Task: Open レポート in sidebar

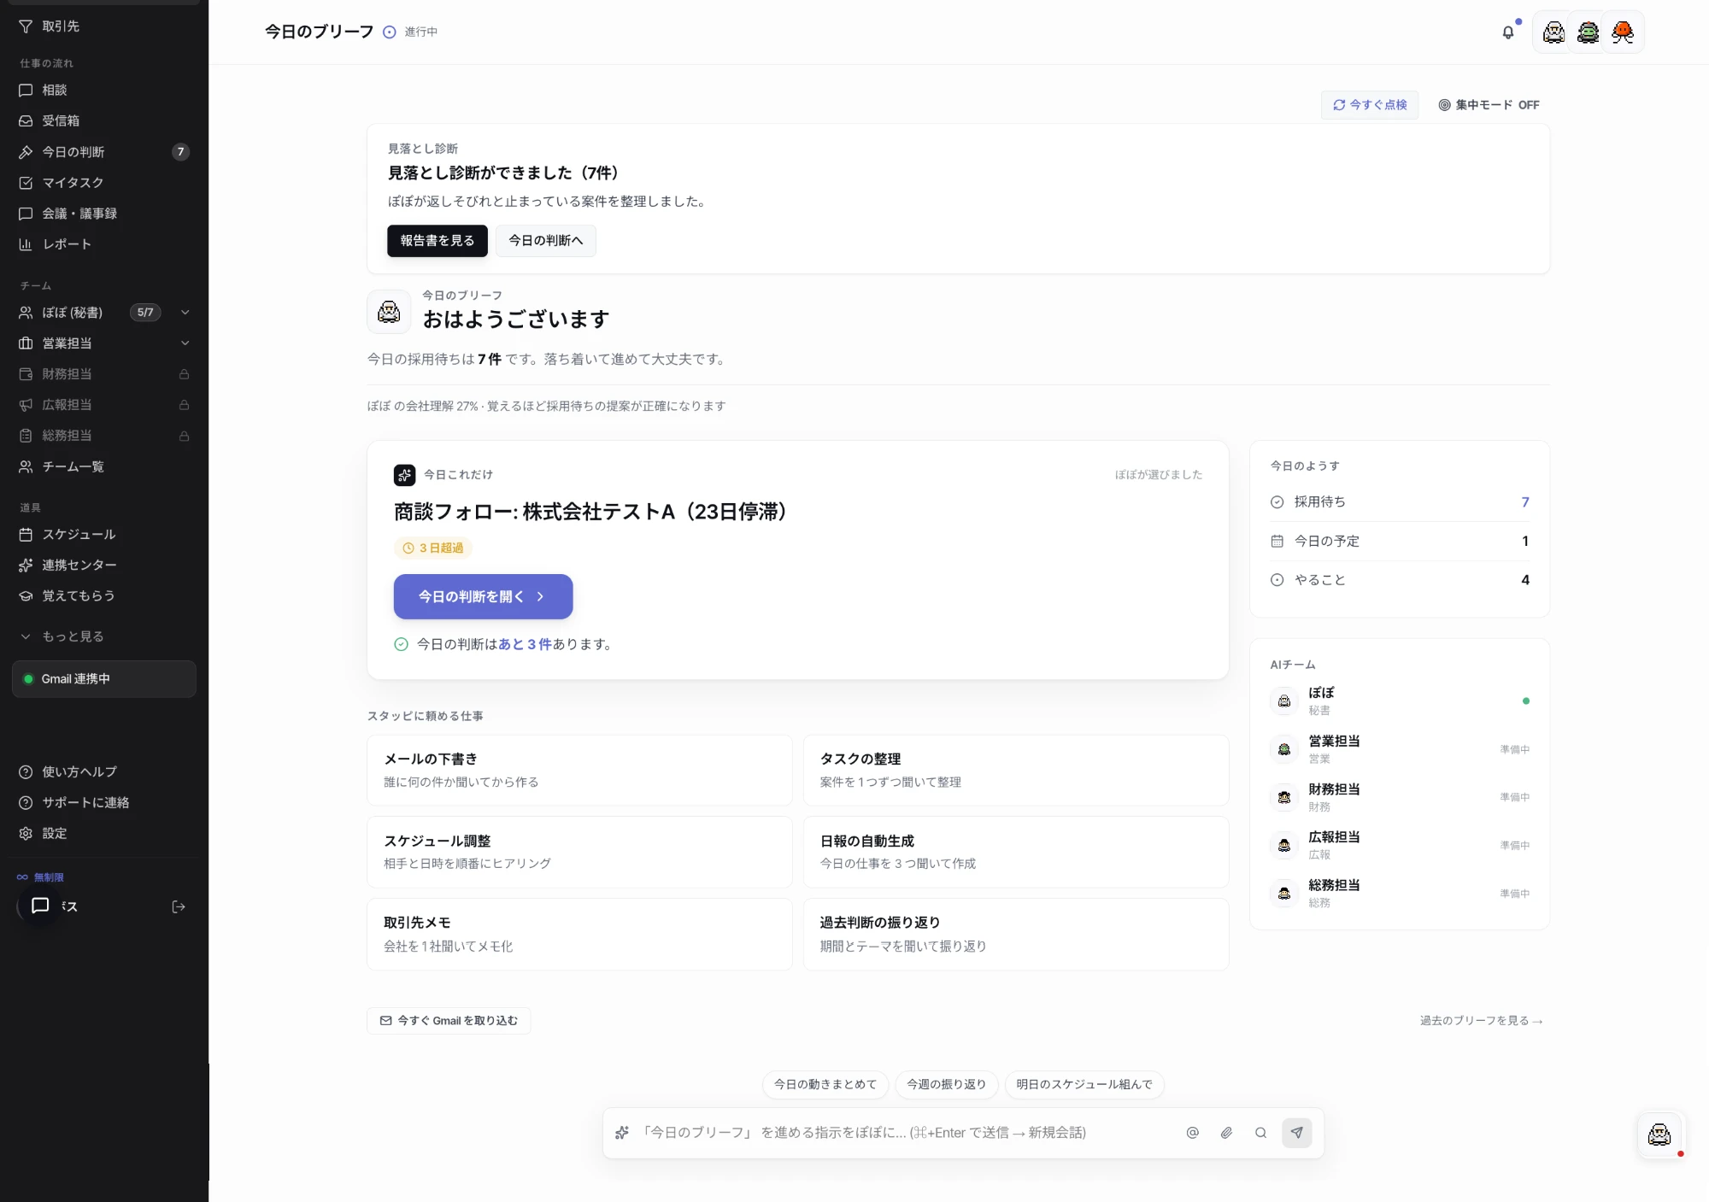Action: click(104, 244)
